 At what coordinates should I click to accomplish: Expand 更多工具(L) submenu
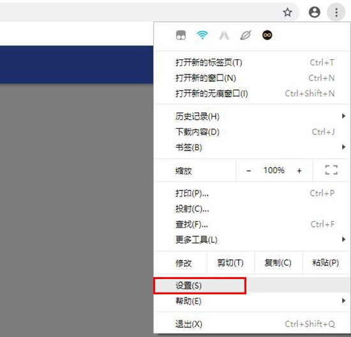[252, 240]
